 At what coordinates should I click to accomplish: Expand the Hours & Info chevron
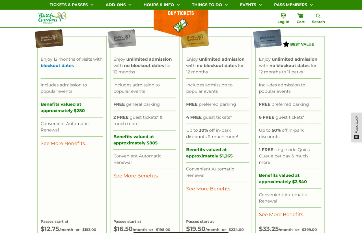pos(178,5)
